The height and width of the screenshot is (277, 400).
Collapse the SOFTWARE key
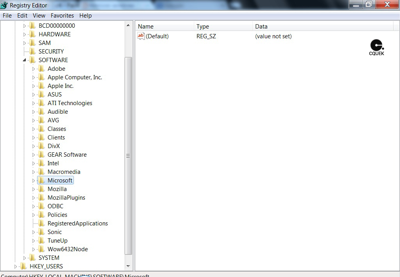[25, 60]
